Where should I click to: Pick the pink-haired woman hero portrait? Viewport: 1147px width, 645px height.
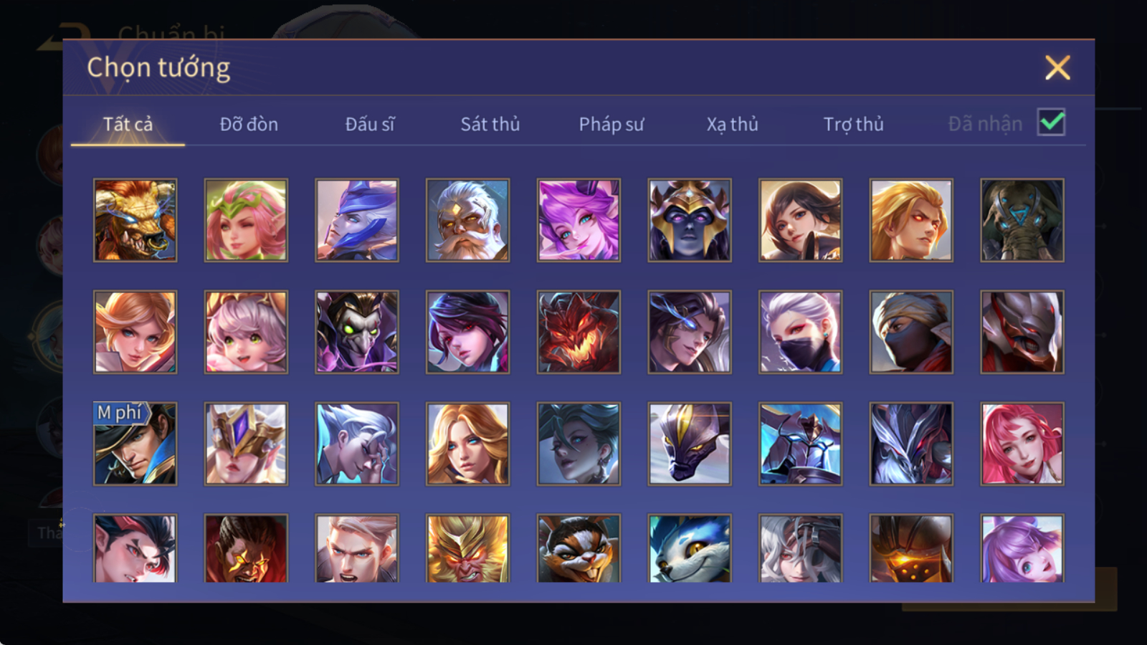tap(1022, 444)
